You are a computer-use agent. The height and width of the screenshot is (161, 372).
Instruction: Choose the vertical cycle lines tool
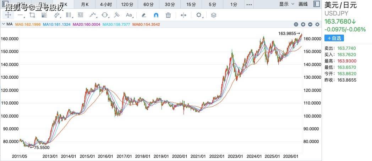click(x=69, y=15)
